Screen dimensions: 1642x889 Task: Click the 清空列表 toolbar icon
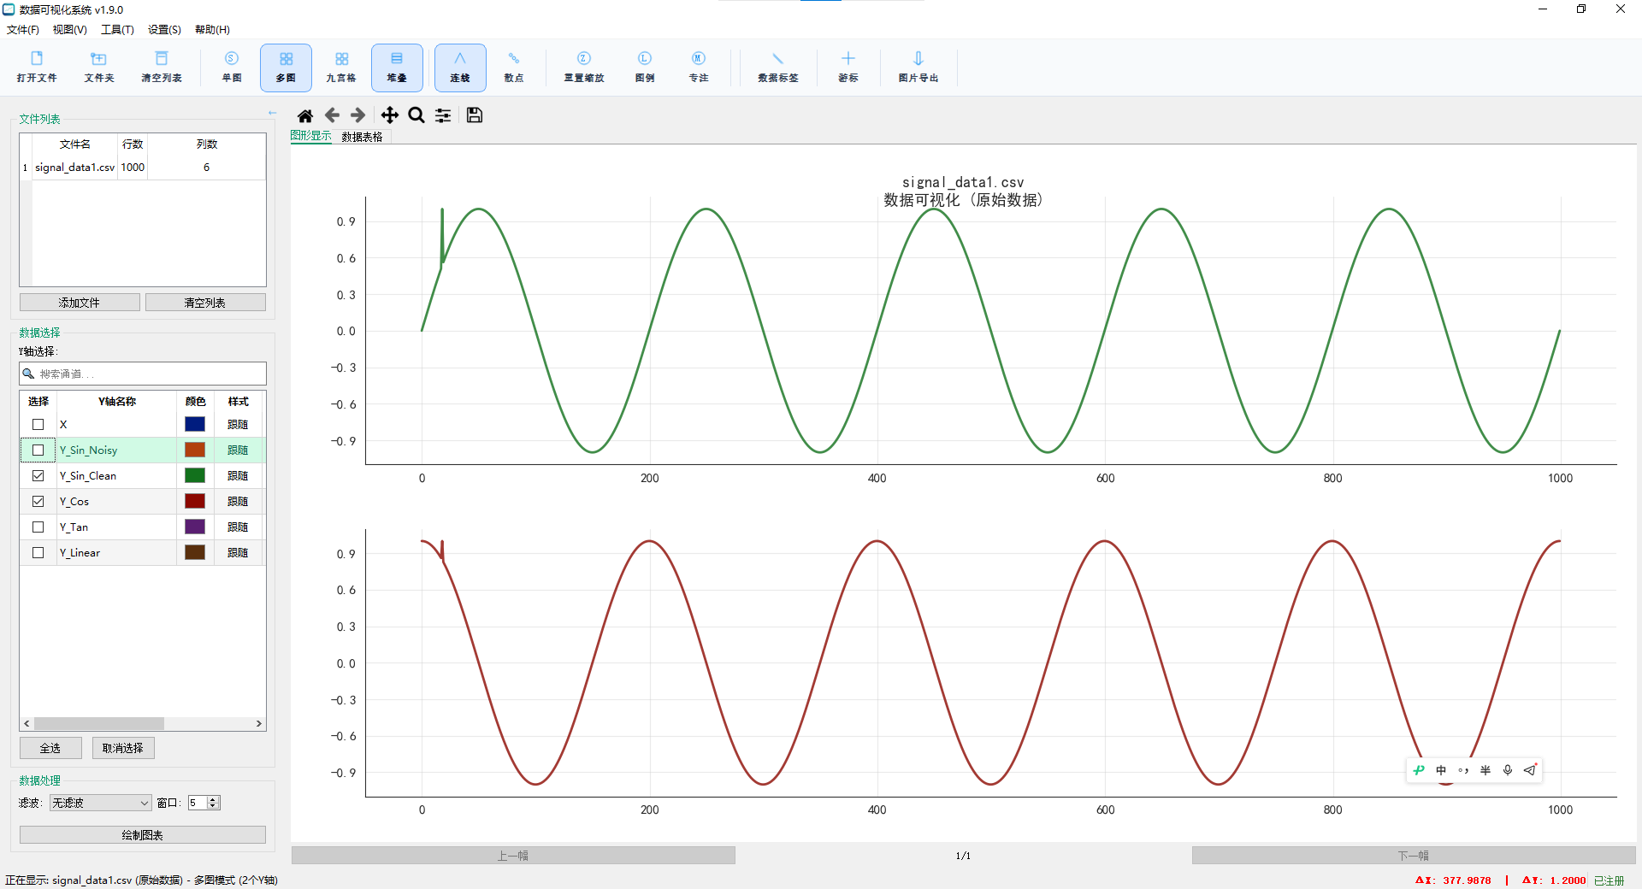[162, 67]
